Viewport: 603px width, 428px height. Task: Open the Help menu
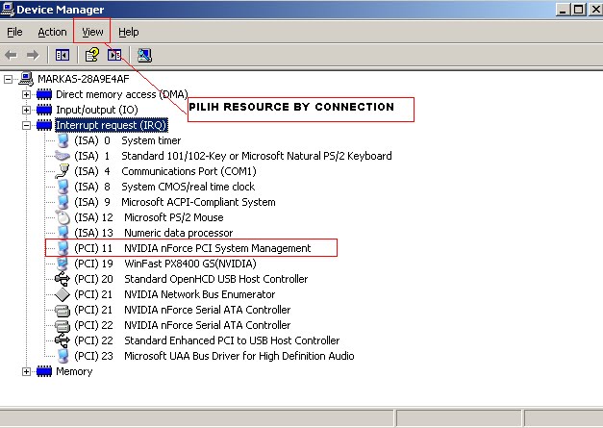pos(129,32)
